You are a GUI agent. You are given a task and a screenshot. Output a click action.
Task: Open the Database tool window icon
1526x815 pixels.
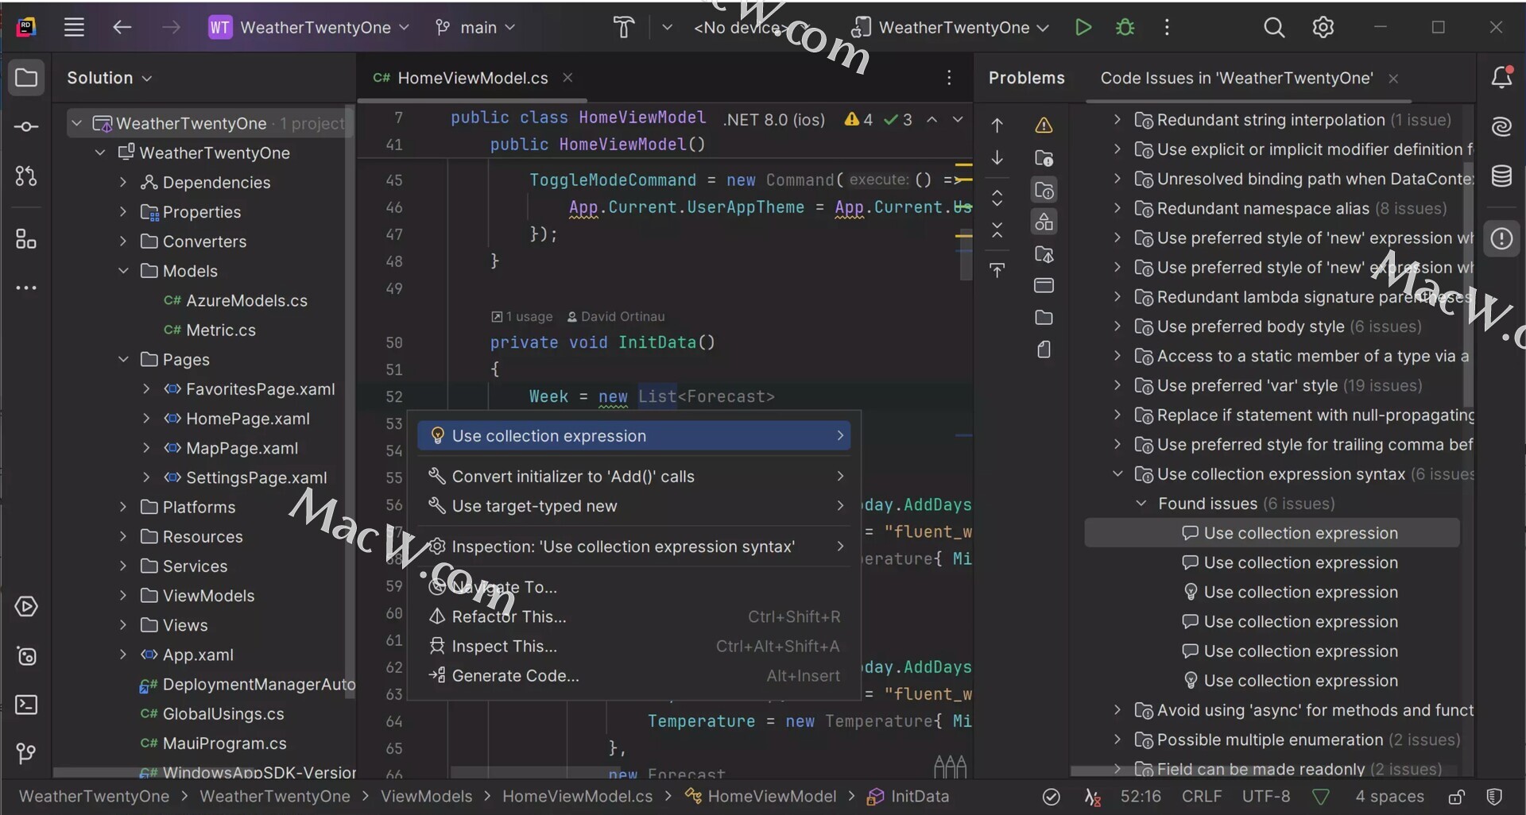click(x=1501, y=176)
